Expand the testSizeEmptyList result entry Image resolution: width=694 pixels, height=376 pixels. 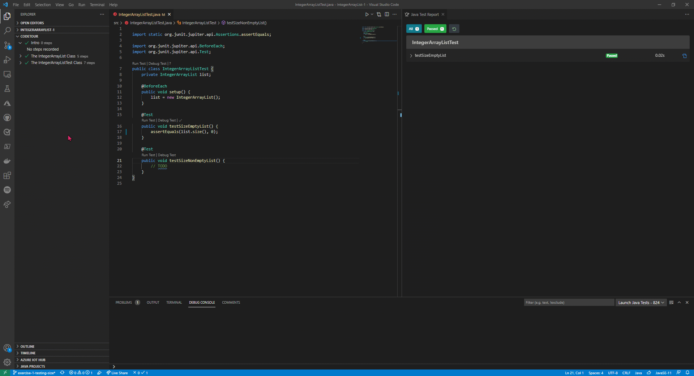click(411, 55)
